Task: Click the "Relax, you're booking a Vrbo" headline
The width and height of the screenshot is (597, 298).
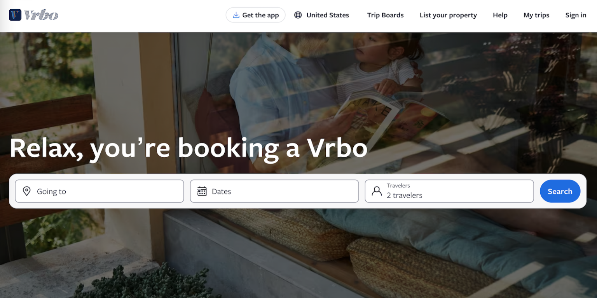Action: 189,148
